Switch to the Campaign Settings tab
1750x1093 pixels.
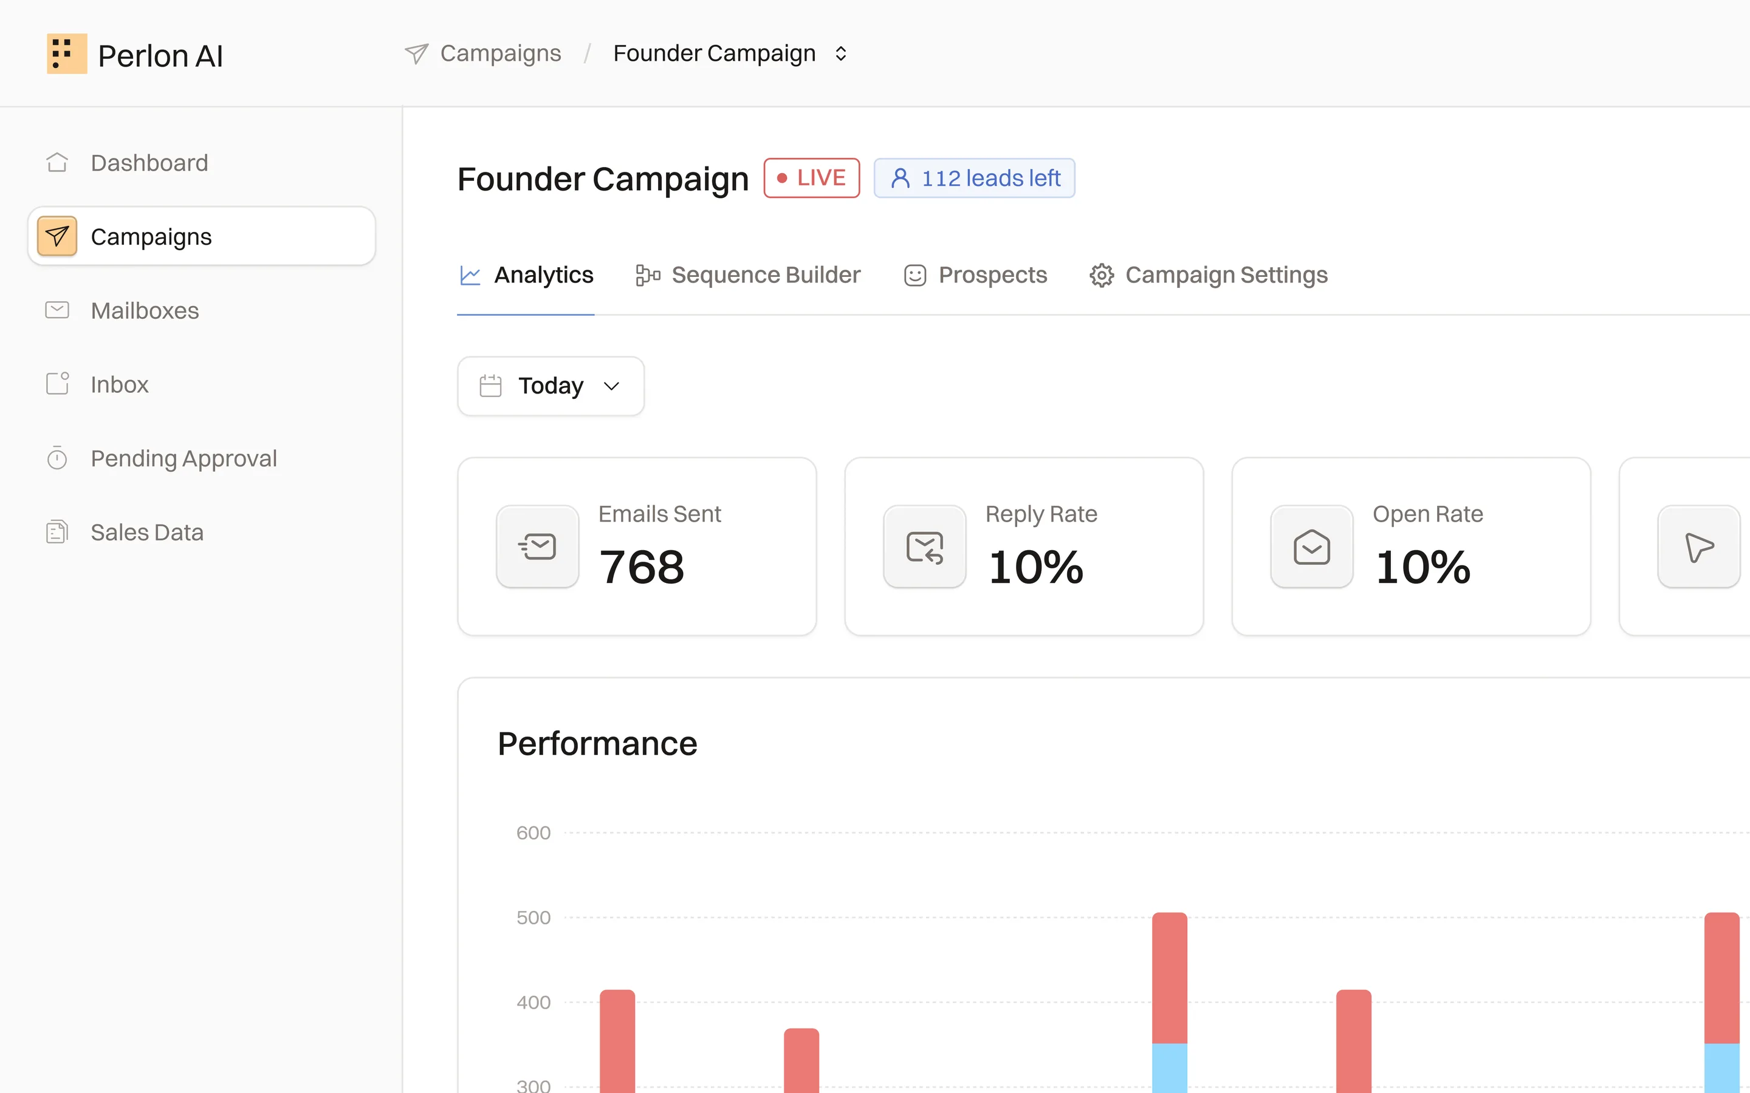coord(1209,276)
